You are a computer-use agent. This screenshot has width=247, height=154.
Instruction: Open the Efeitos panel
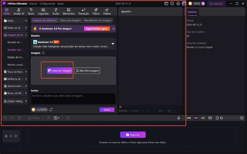pos(107,12)
